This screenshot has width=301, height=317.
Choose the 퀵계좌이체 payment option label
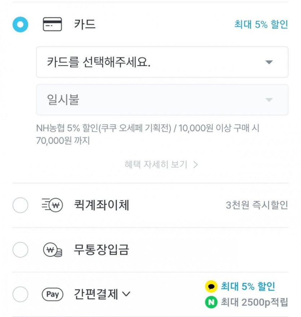(101, 206)
